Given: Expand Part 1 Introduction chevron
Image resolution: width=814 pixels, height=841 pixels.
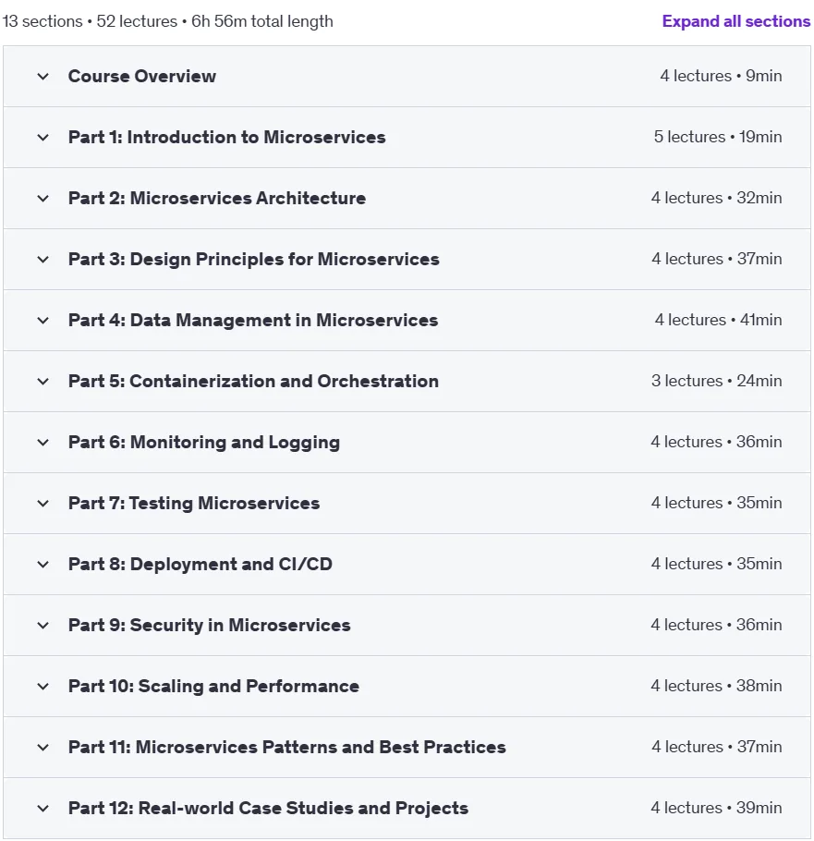Looking at the screenshot, I should pos(43,138).
